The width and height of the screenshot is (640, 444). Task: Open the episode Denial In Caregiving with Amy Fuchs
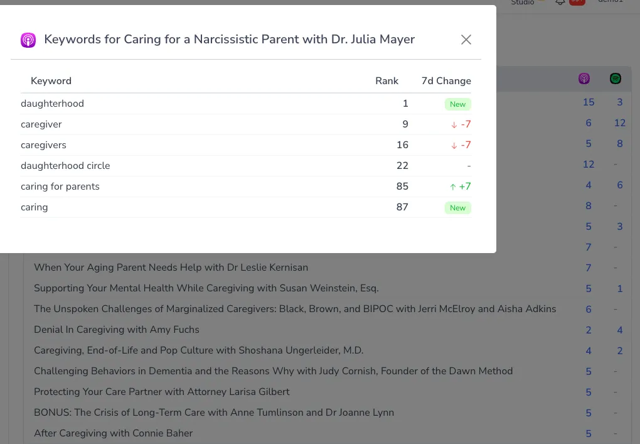(x=116, y=330)
